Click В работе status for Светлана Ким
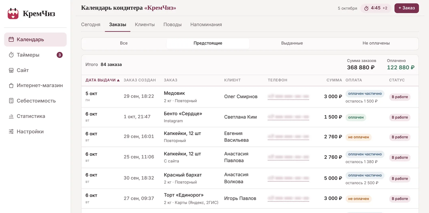The height and width of the screenshot is (213, 429). [x=400, y=117]
